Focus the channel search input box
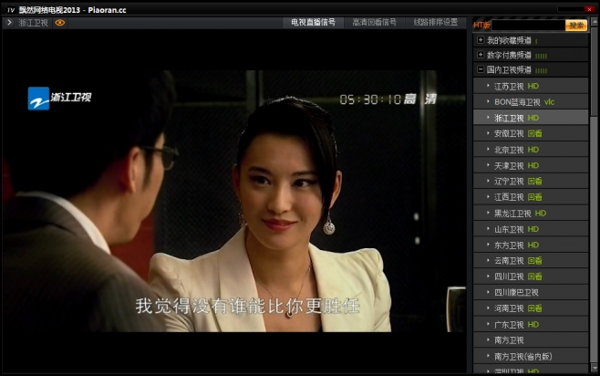The image size is (600, 376). pos(529,26)
